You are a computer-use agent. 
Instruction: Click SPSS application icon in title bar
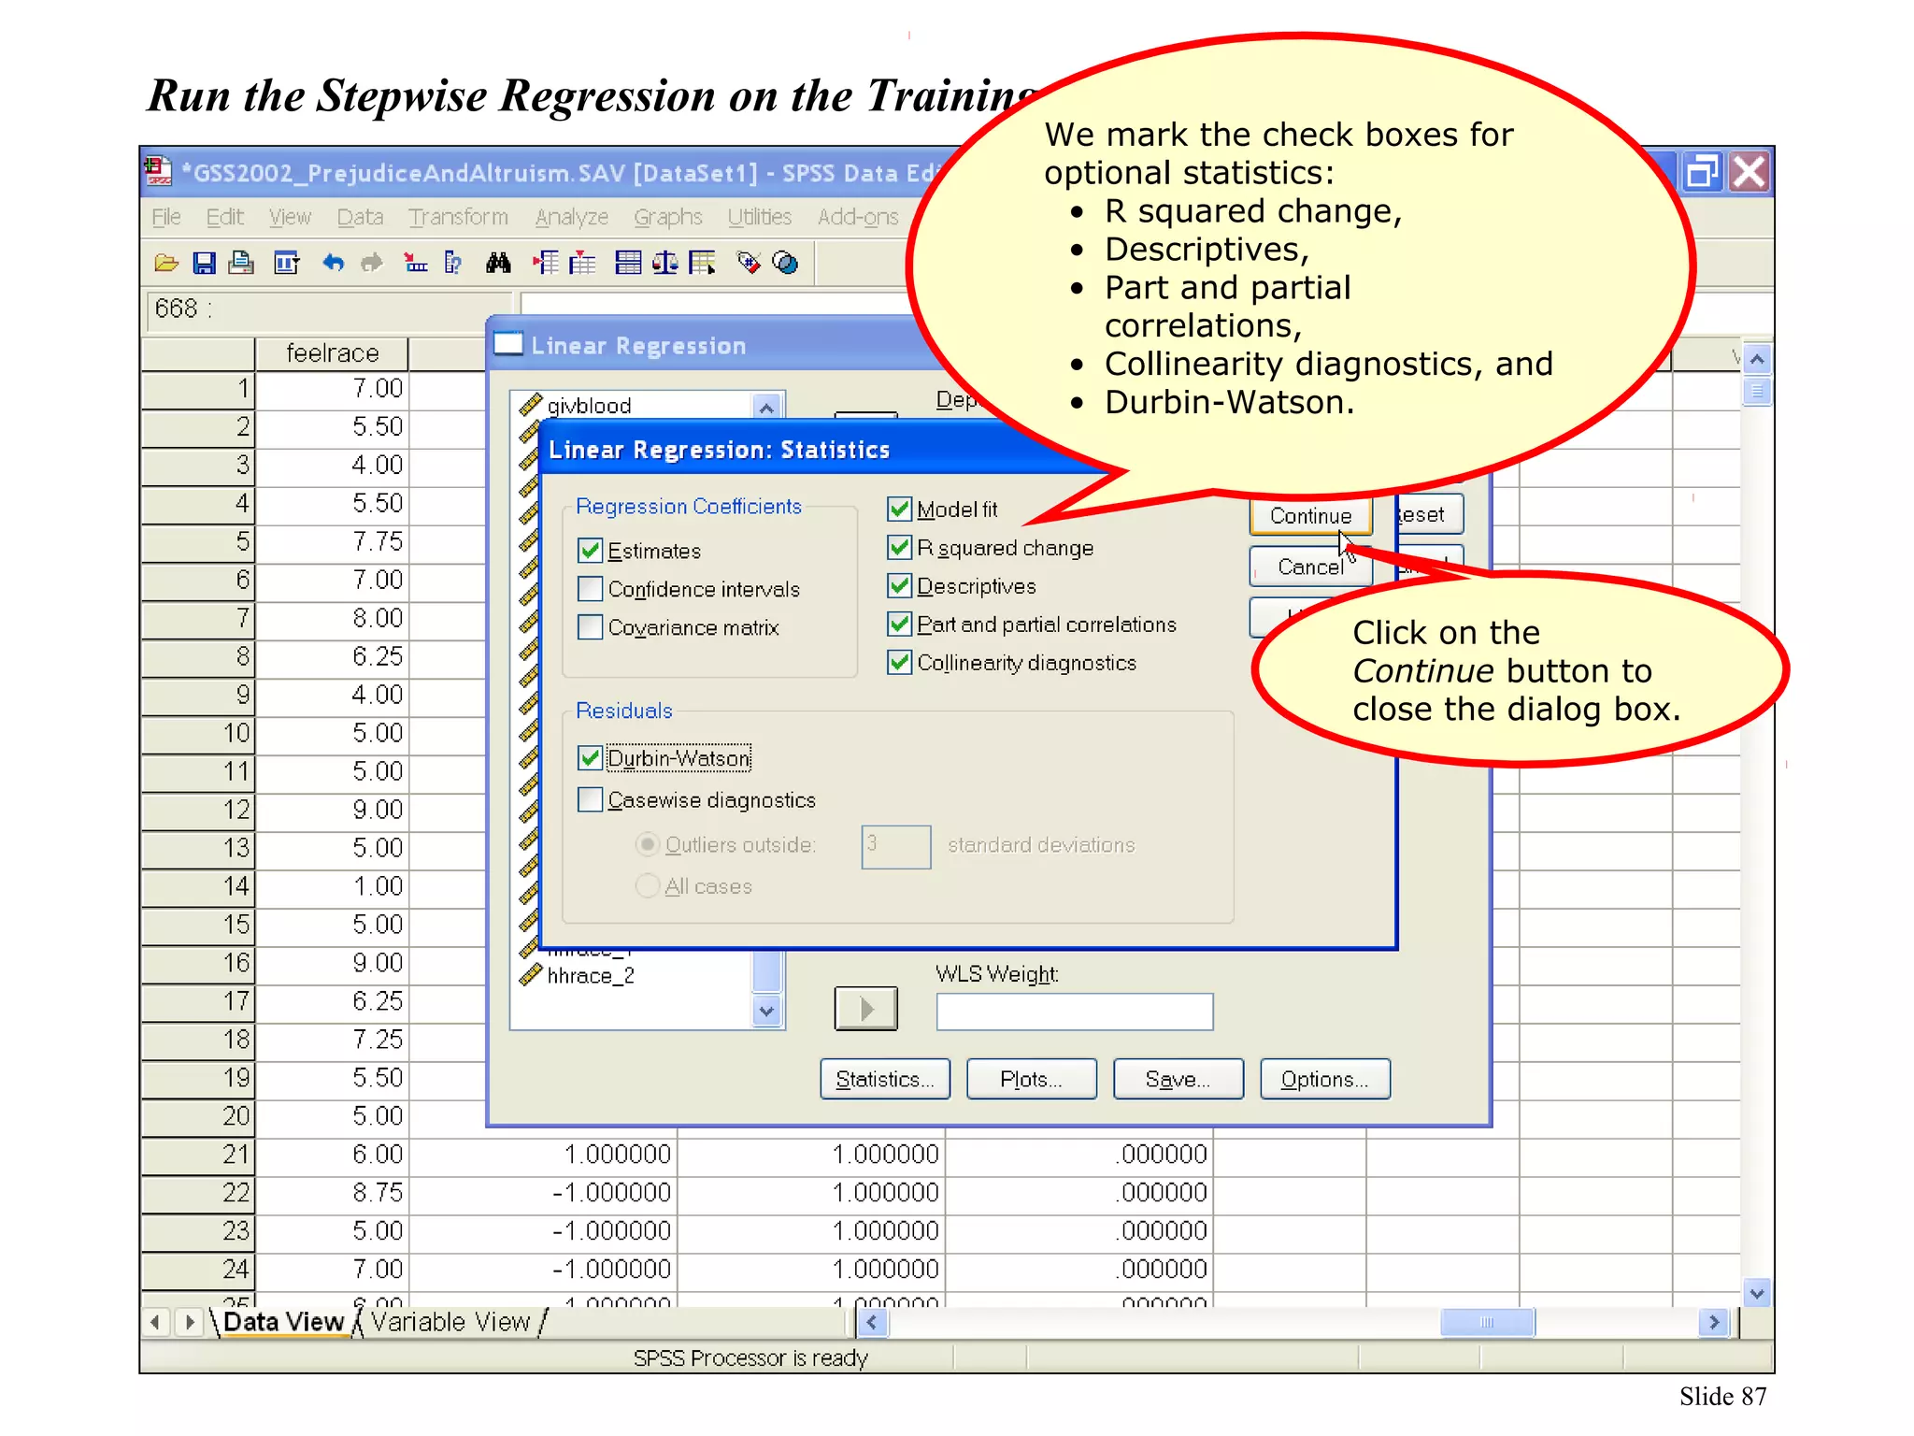(x=159, y=172)
